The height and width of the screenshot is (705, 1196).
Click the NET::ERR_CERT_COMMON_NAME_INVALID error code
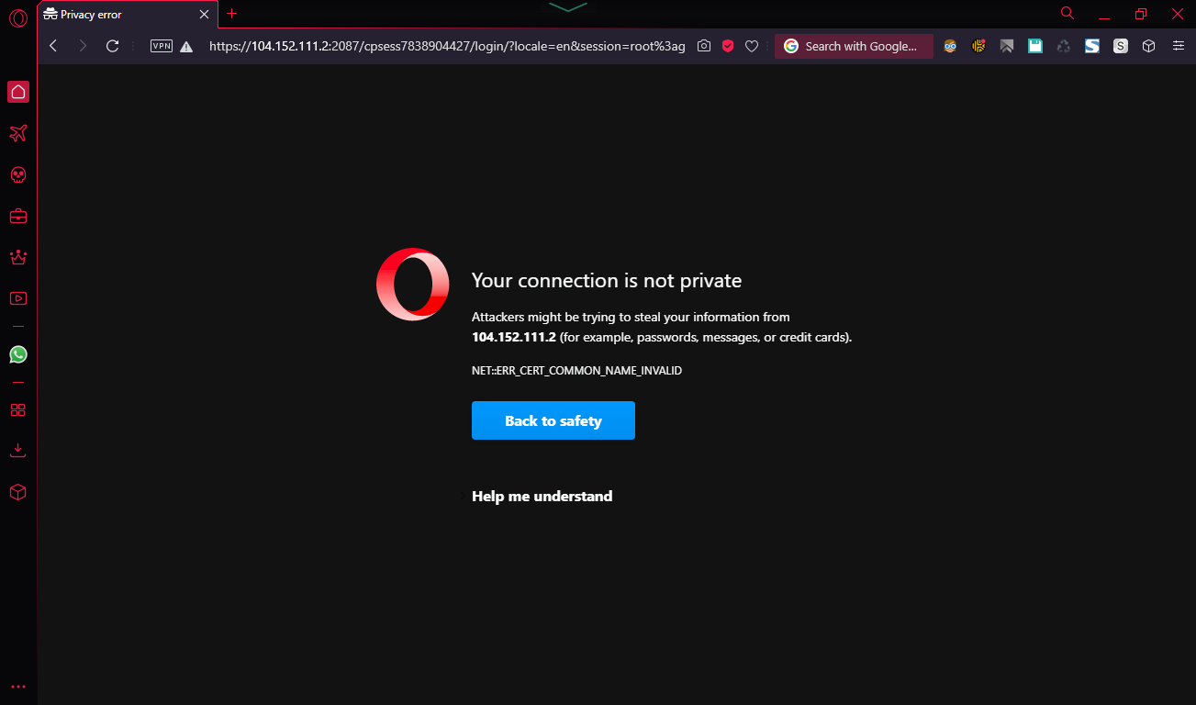[x=576, y=371]
